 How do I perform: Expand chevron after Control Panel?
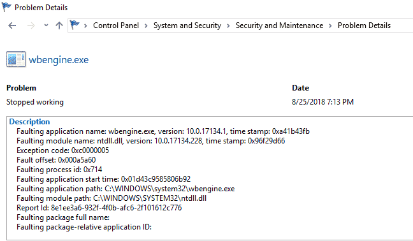[x=146, y=26]
